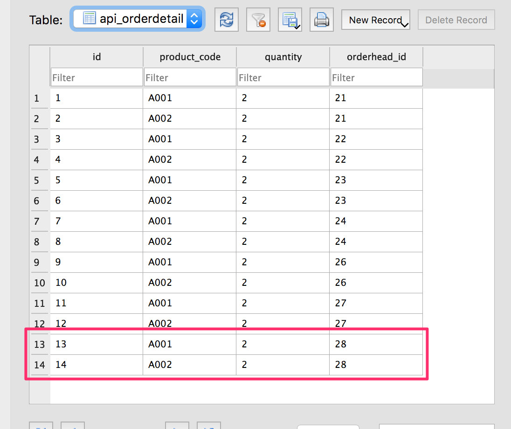Select the product_code cell in row 14
Image resolution: width=511 pixels, height=429 pixels.
click(x=190, y=365)
